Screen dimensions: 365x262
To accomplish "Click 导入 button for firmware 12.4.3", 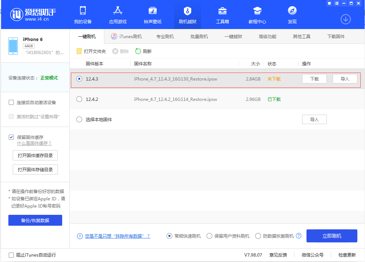I will pyautogui.click(x=345, y=79).
